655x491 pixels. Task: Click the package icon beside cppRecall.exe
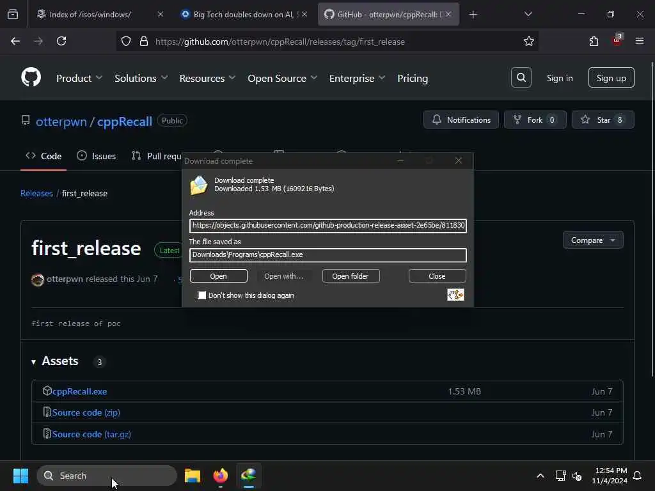pyautogui.click(x=47, y=391)
